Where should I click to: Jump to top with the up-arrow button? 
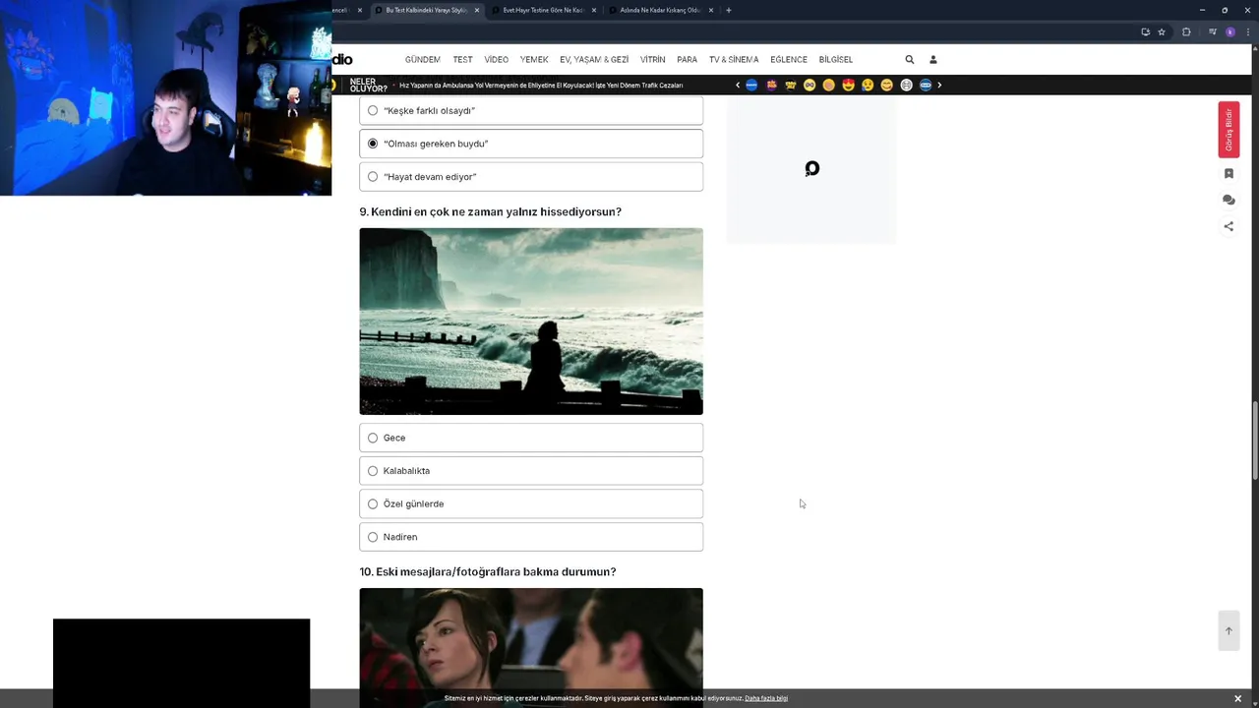point(1229,630)
